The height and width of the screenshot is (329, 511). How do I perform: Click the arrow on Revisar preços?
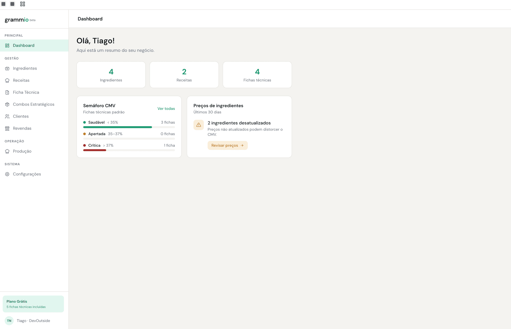click(242, 146)
